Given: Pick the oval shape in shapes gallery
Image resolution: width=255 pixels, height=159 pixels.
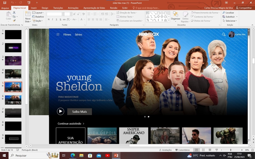Looking at the screenshot, I should pyautogui.click(x=162, y=13).
